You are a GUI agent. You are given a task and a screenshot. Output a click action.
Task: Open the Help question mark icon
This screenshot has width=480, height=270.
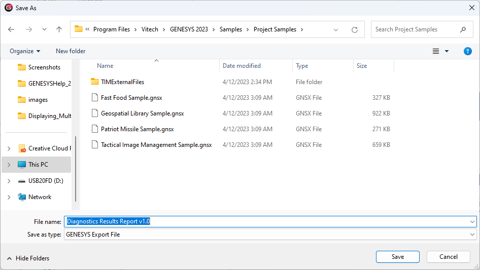pos(468,51)
